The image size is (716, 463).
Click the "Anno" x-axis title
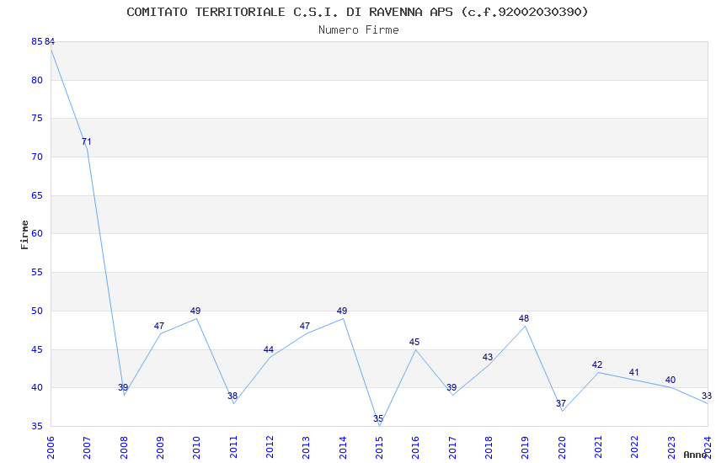point(694,455)
